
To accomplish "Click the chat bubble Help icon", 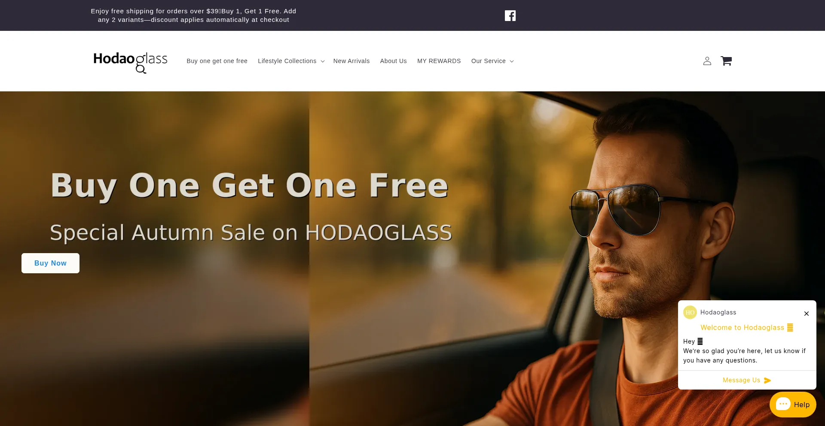I will point(783,404).
